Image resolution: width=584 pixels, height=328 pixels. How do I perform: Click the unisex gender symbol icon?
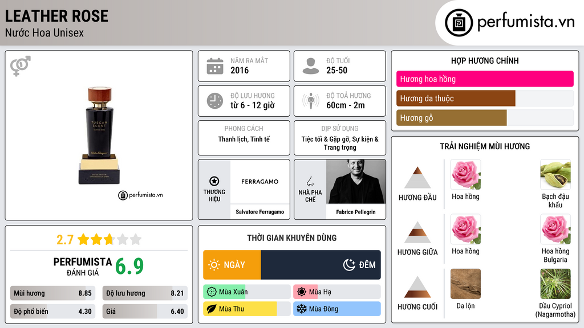point(21,66)
